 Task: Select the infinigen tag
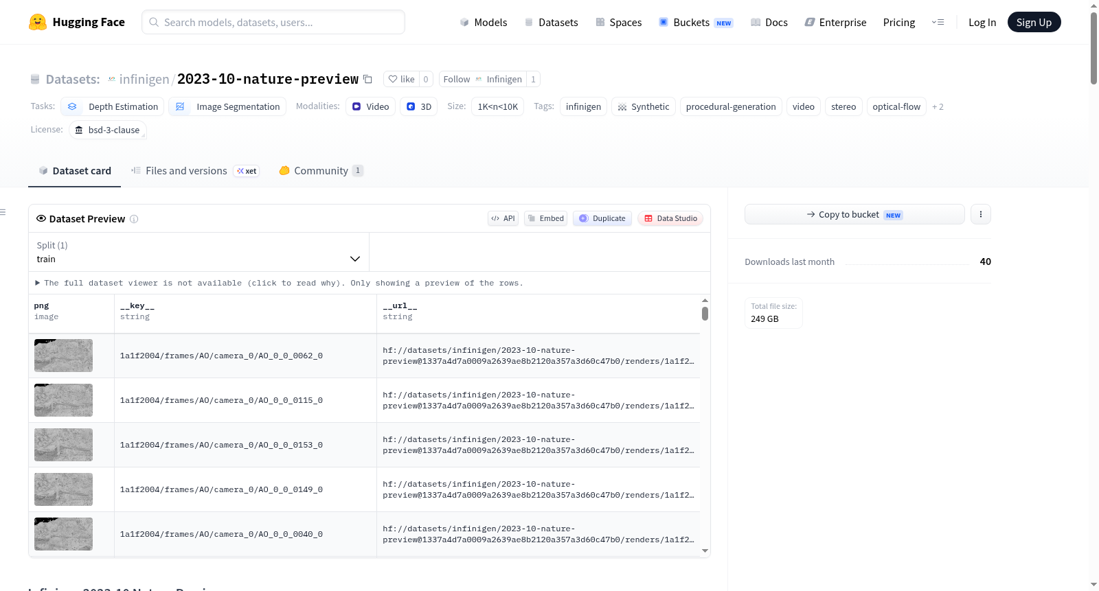click(x=583, y=106)
